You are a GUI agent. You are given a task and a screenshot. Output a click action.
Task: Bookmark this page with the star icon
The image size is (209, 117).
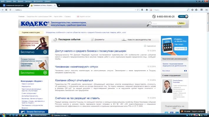(192, 10)
